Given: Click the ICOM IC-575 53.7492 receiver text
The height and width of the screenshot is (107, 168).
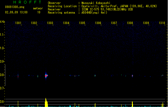Looking at the screenshot, I should 107,9.
